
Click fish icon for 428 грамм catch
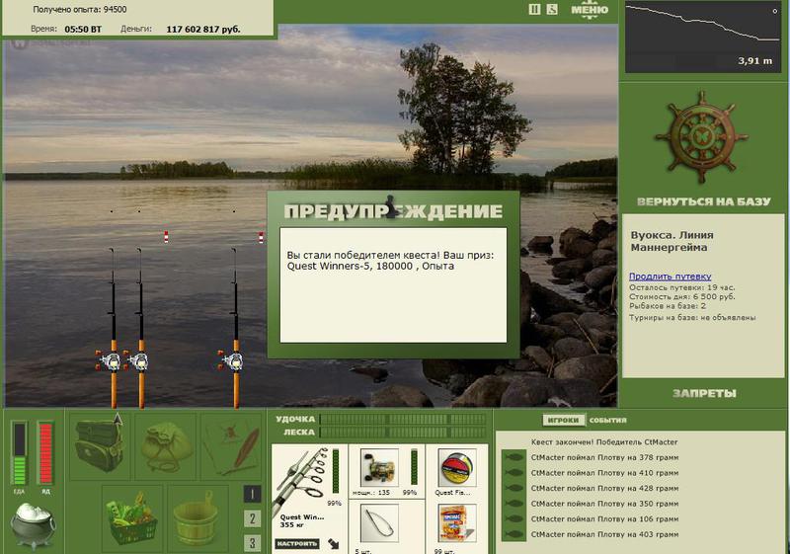(x=514, y=488)
